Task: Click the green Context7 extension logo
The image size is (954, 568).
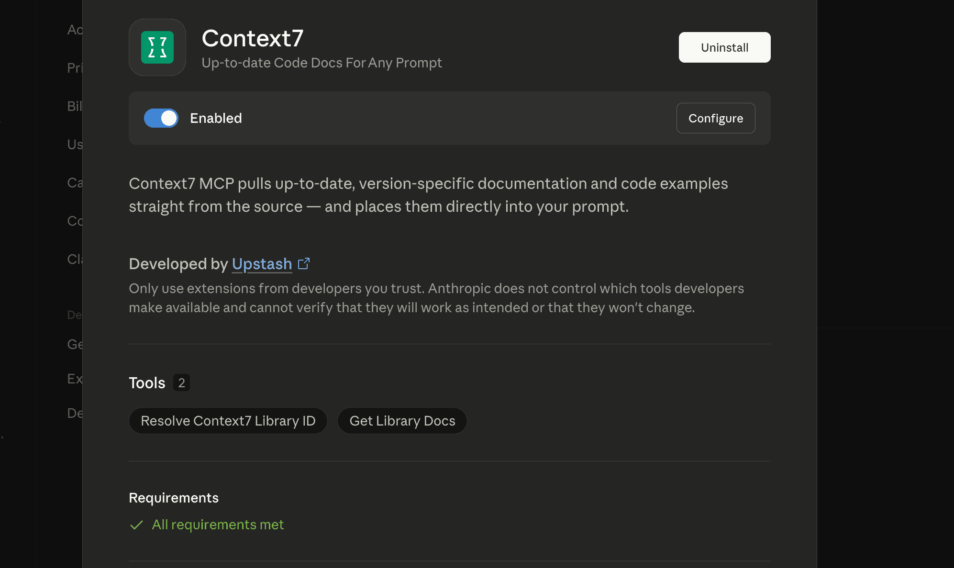Action: (x=157, y=47)
